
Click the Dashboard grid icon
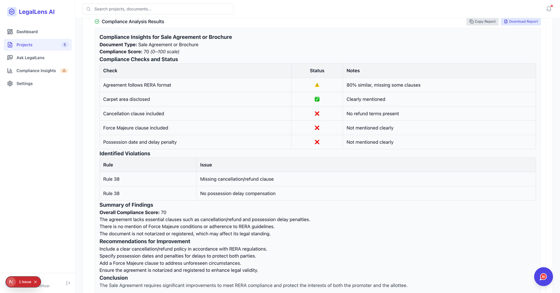click(10, 32)
